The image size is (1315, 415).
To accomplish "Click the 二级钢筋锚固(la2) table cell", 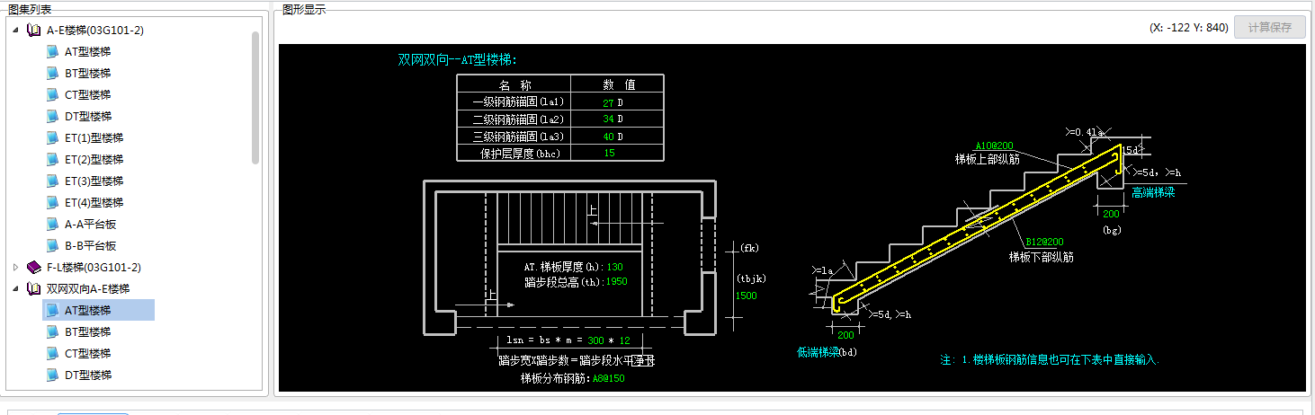I will pyautogui.click(x=514, y=119).
